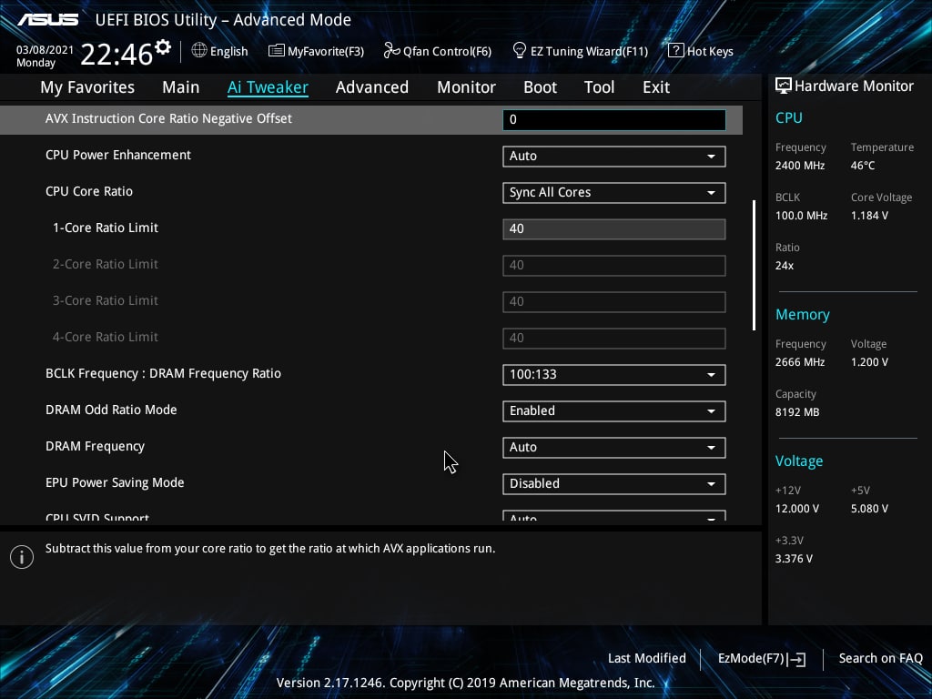Select the DRAM Frequency row label
932x699 pixels.
click(x=95, y=446)
